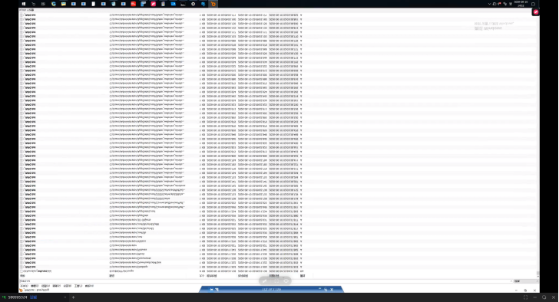Click the system tray date and time
559x302 pixels.
[x=521, y=4]
